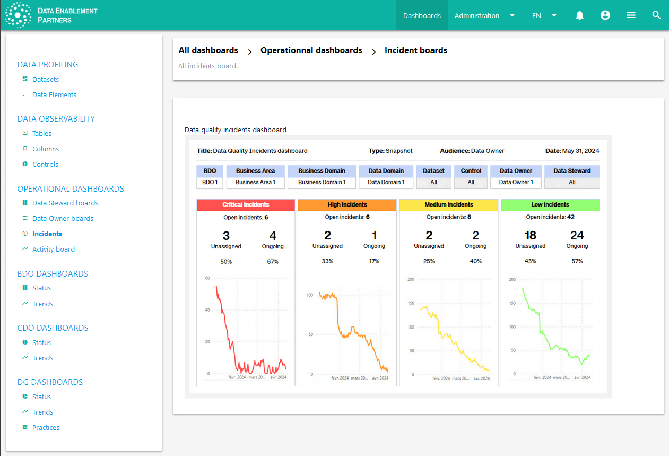This screenshot has width=669, height=456.
Task: Open the Dataset filter set to All
Action: (433, 182)
